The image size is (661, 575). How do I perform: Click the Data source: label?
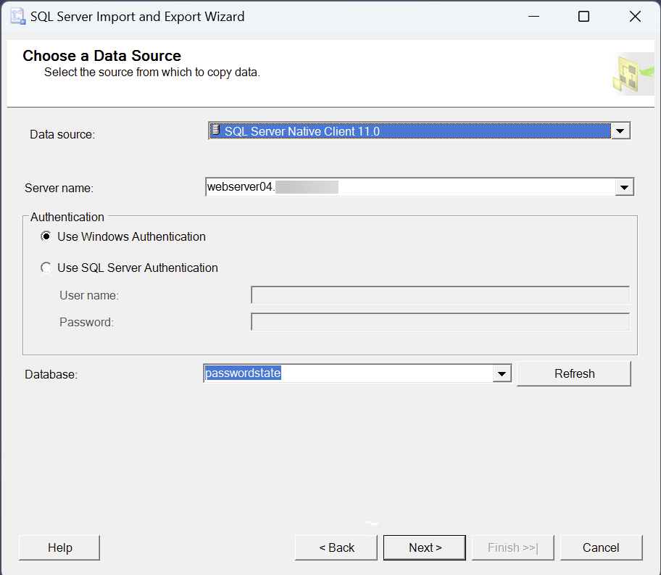coord(62,134)
